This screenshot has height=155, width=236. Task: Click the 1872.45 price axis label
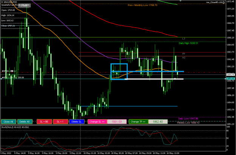[x=230, y=2]
